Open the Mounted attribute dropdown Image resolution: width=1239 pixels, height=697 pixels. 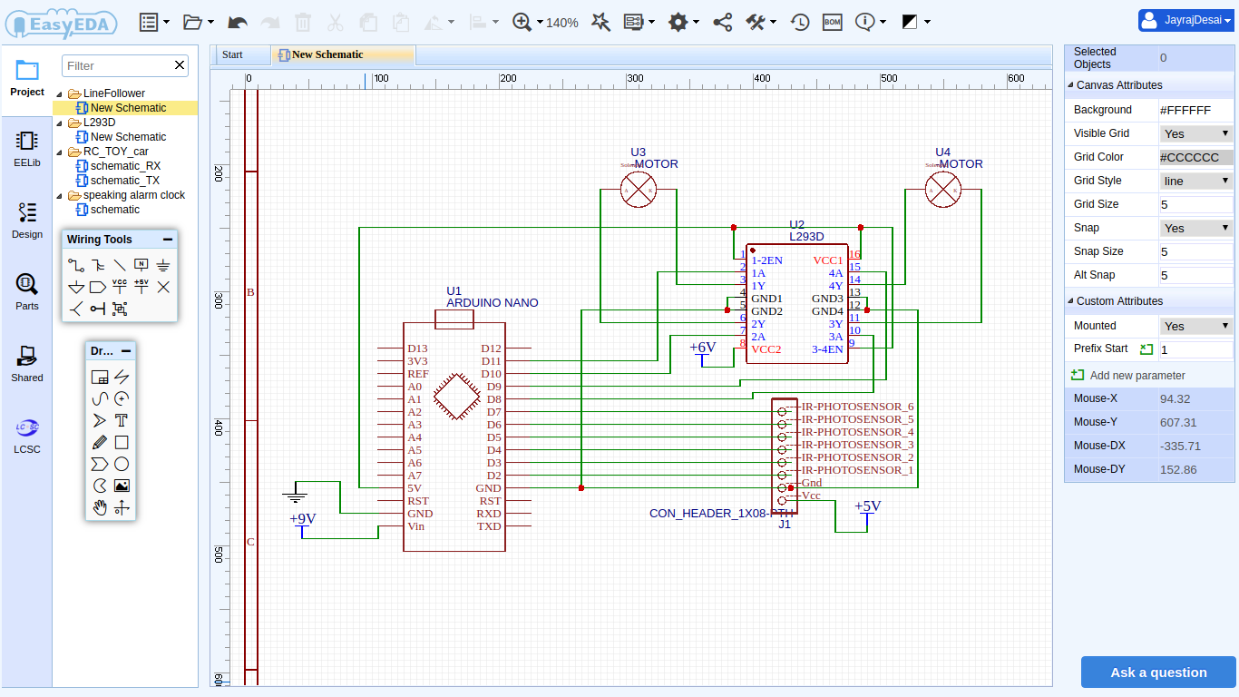point(1195,325)
